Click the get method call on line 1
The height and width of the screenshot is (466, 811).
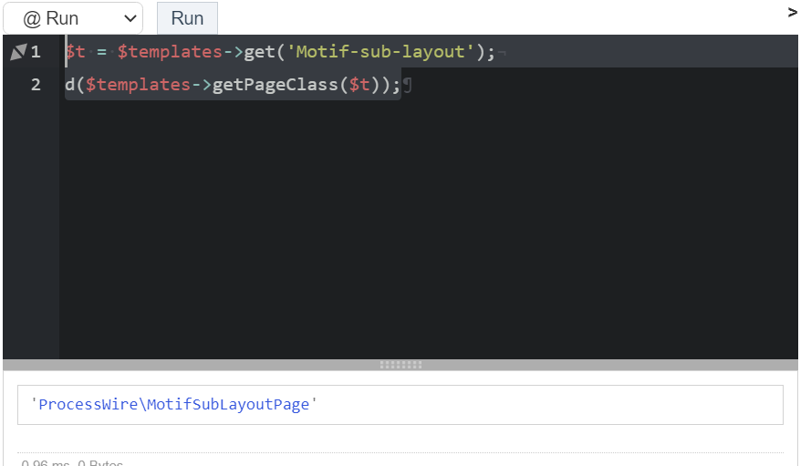click(259, 52)
